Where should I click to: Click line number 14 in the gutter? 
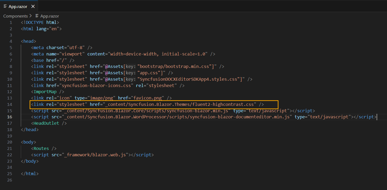pos(10,104)
